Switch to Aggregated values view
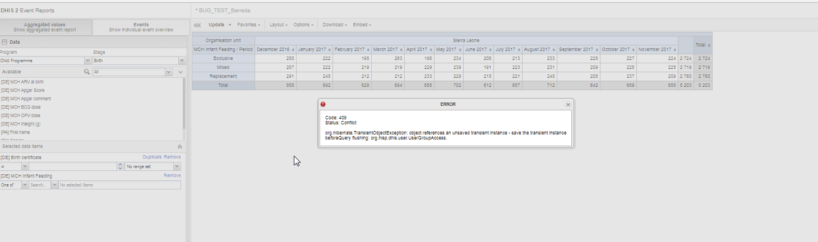The height and width of the screenshot is (242, 818). [x=45, y=27]
